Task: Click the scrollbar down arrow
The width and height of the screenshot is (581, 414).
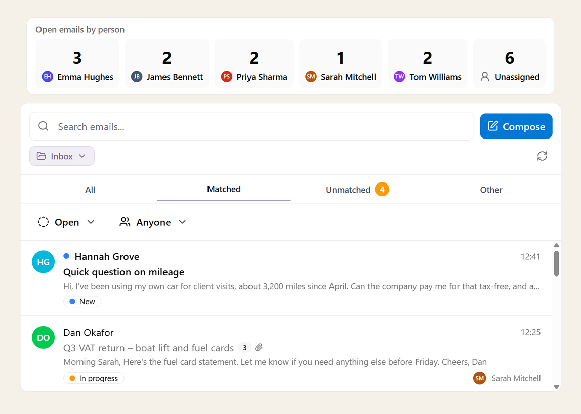Action: pyautogui.click(x=556, y=387)
